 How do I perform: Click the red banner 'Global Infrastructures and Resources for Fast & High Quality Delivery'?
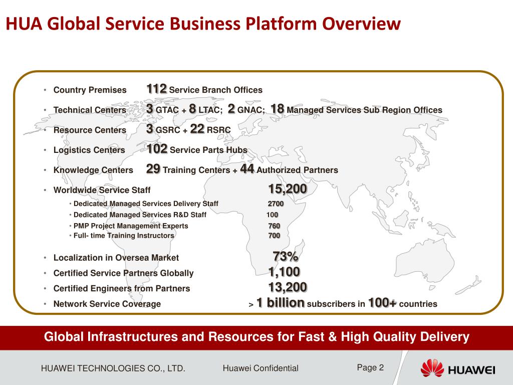(x=256, y=337)
